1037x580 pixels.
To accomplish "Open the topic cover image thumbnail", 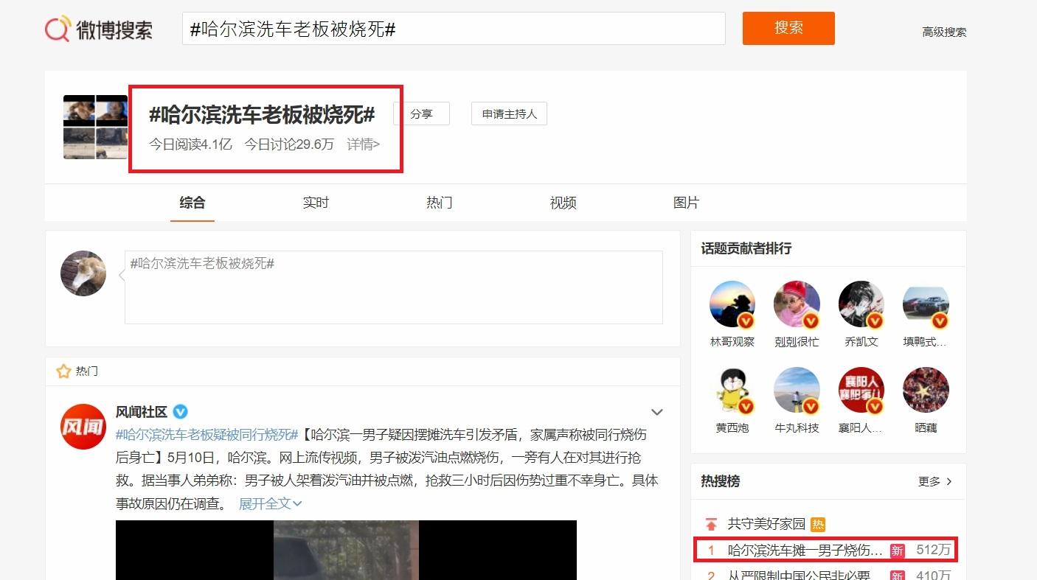I will pyautogui.click(x=95, y=127).
